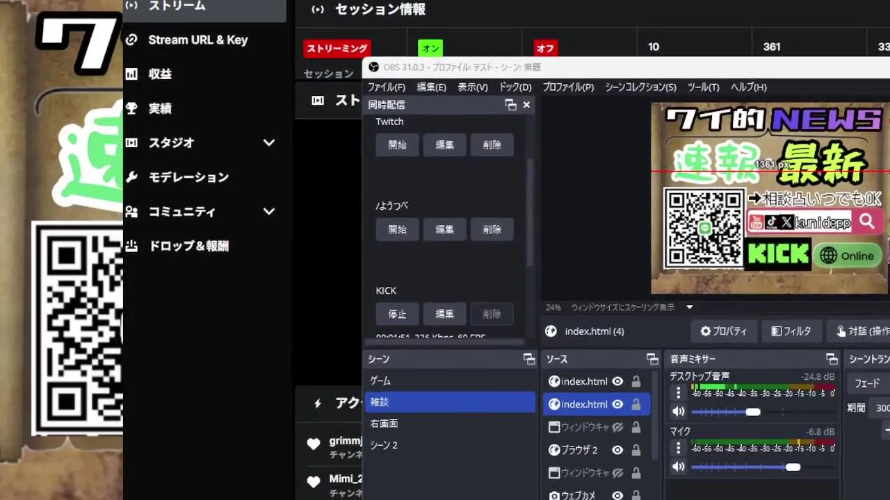Viewport: 890px width, 500px height.
Task: Toggle visibility of the ブラウザ 2 source
Action: [x=617, y=450]
